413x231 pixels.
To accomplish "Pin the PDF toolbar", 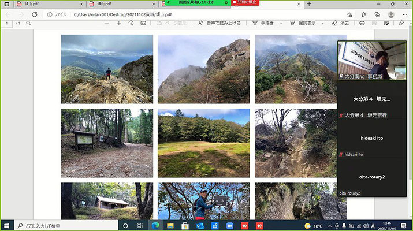I will click(401, 23).
